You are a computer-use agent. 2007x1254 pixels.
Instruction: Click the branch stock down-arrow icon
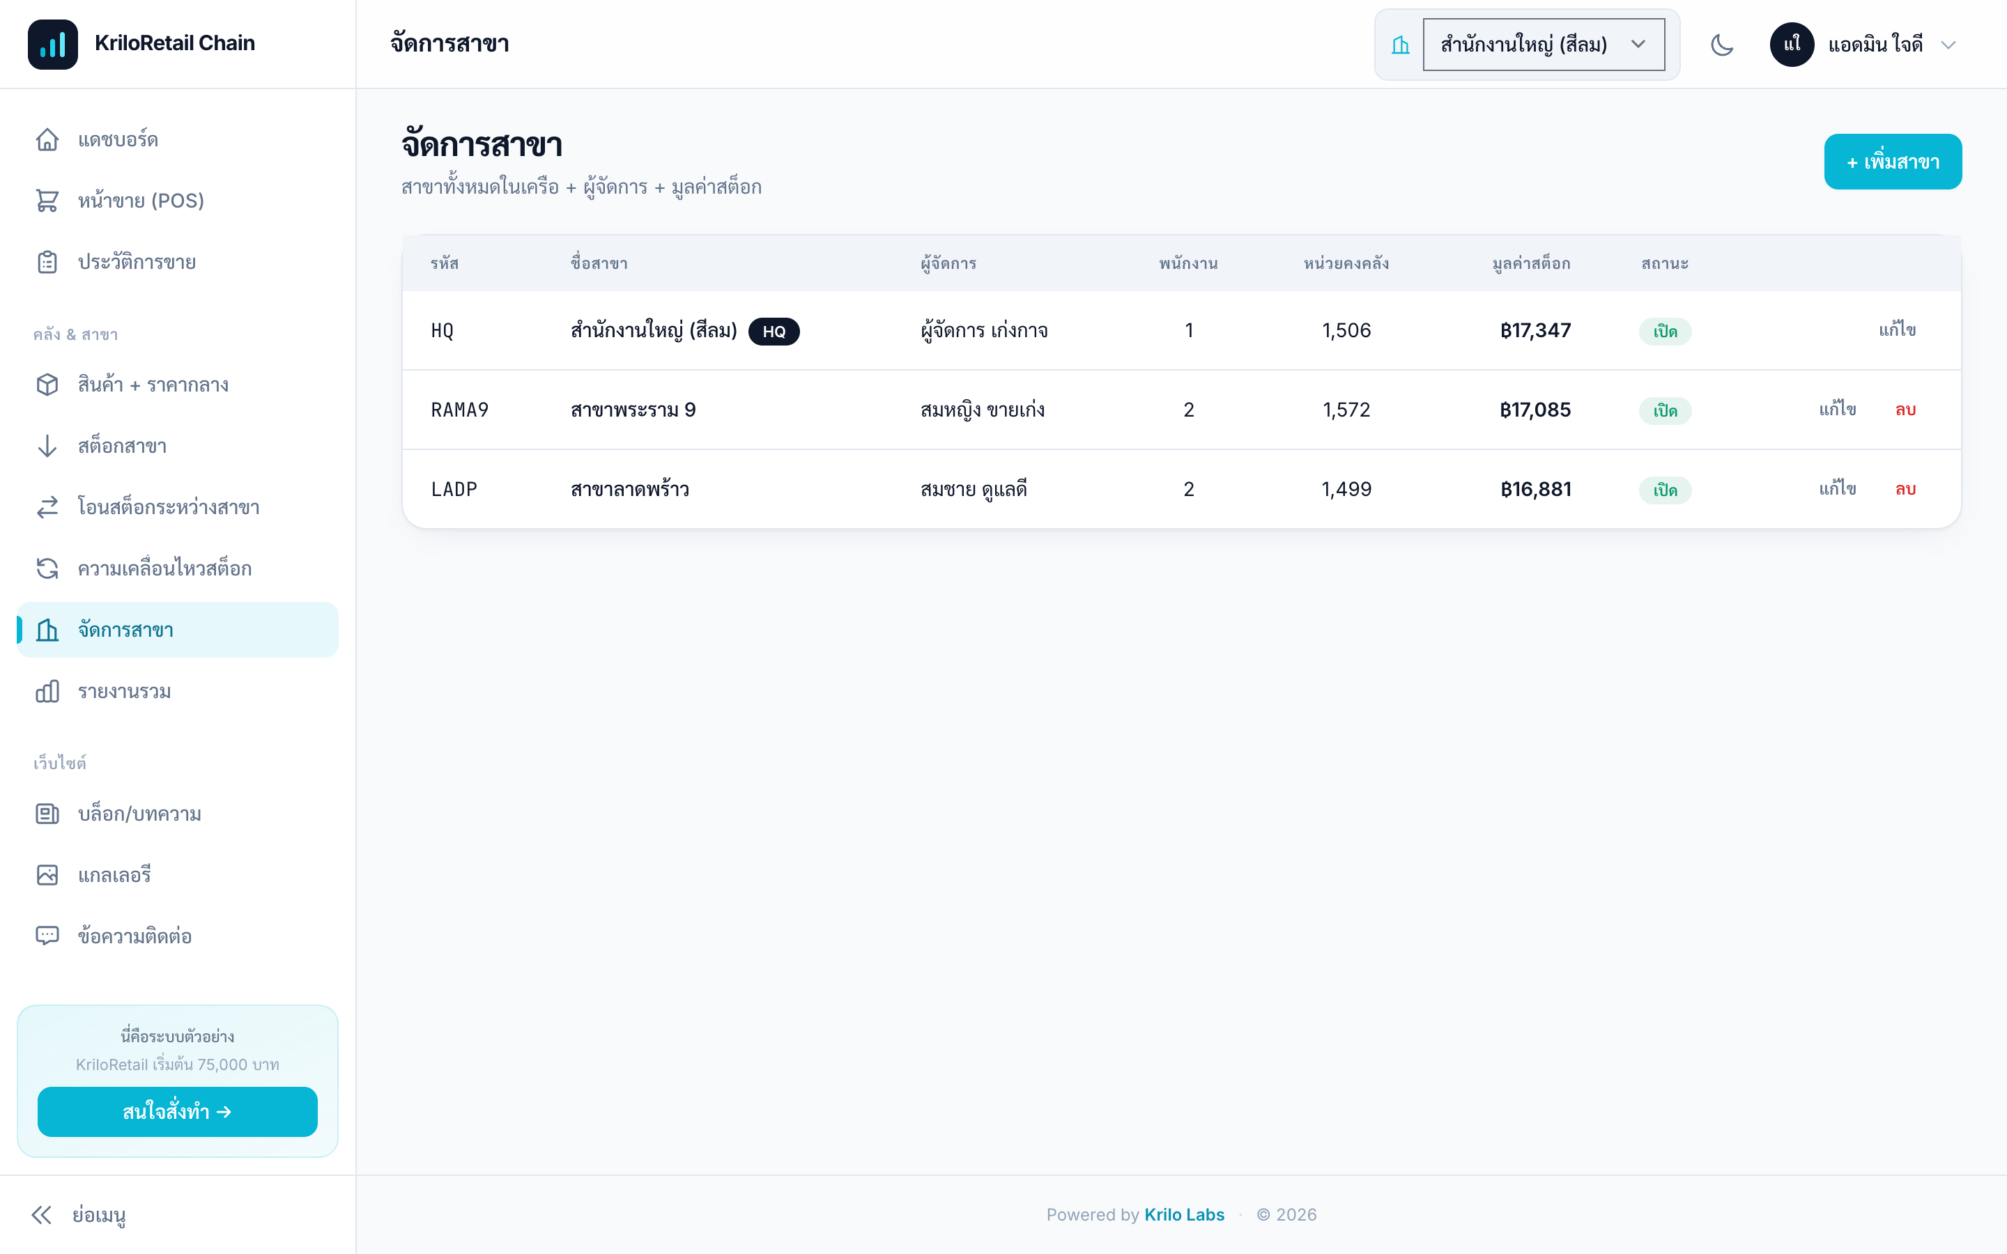coord(47,446)
